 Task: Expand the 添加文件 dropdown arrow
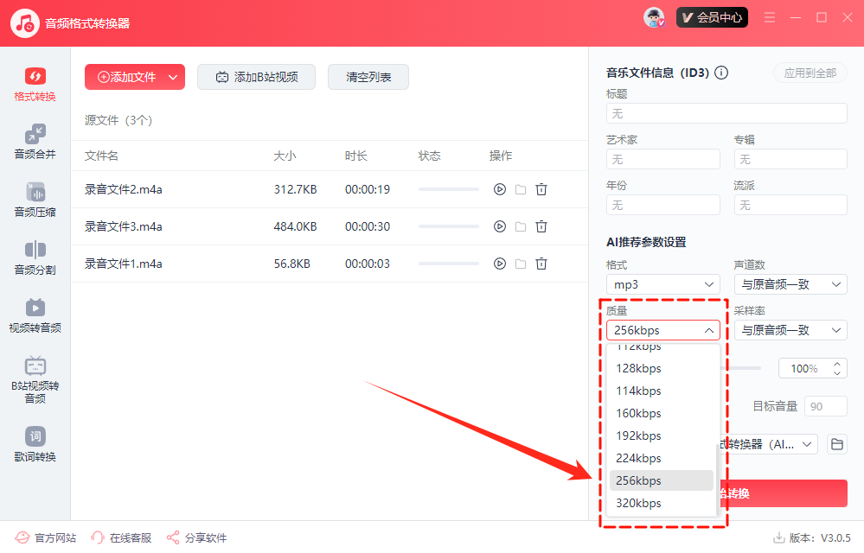[x=173, y=77]
